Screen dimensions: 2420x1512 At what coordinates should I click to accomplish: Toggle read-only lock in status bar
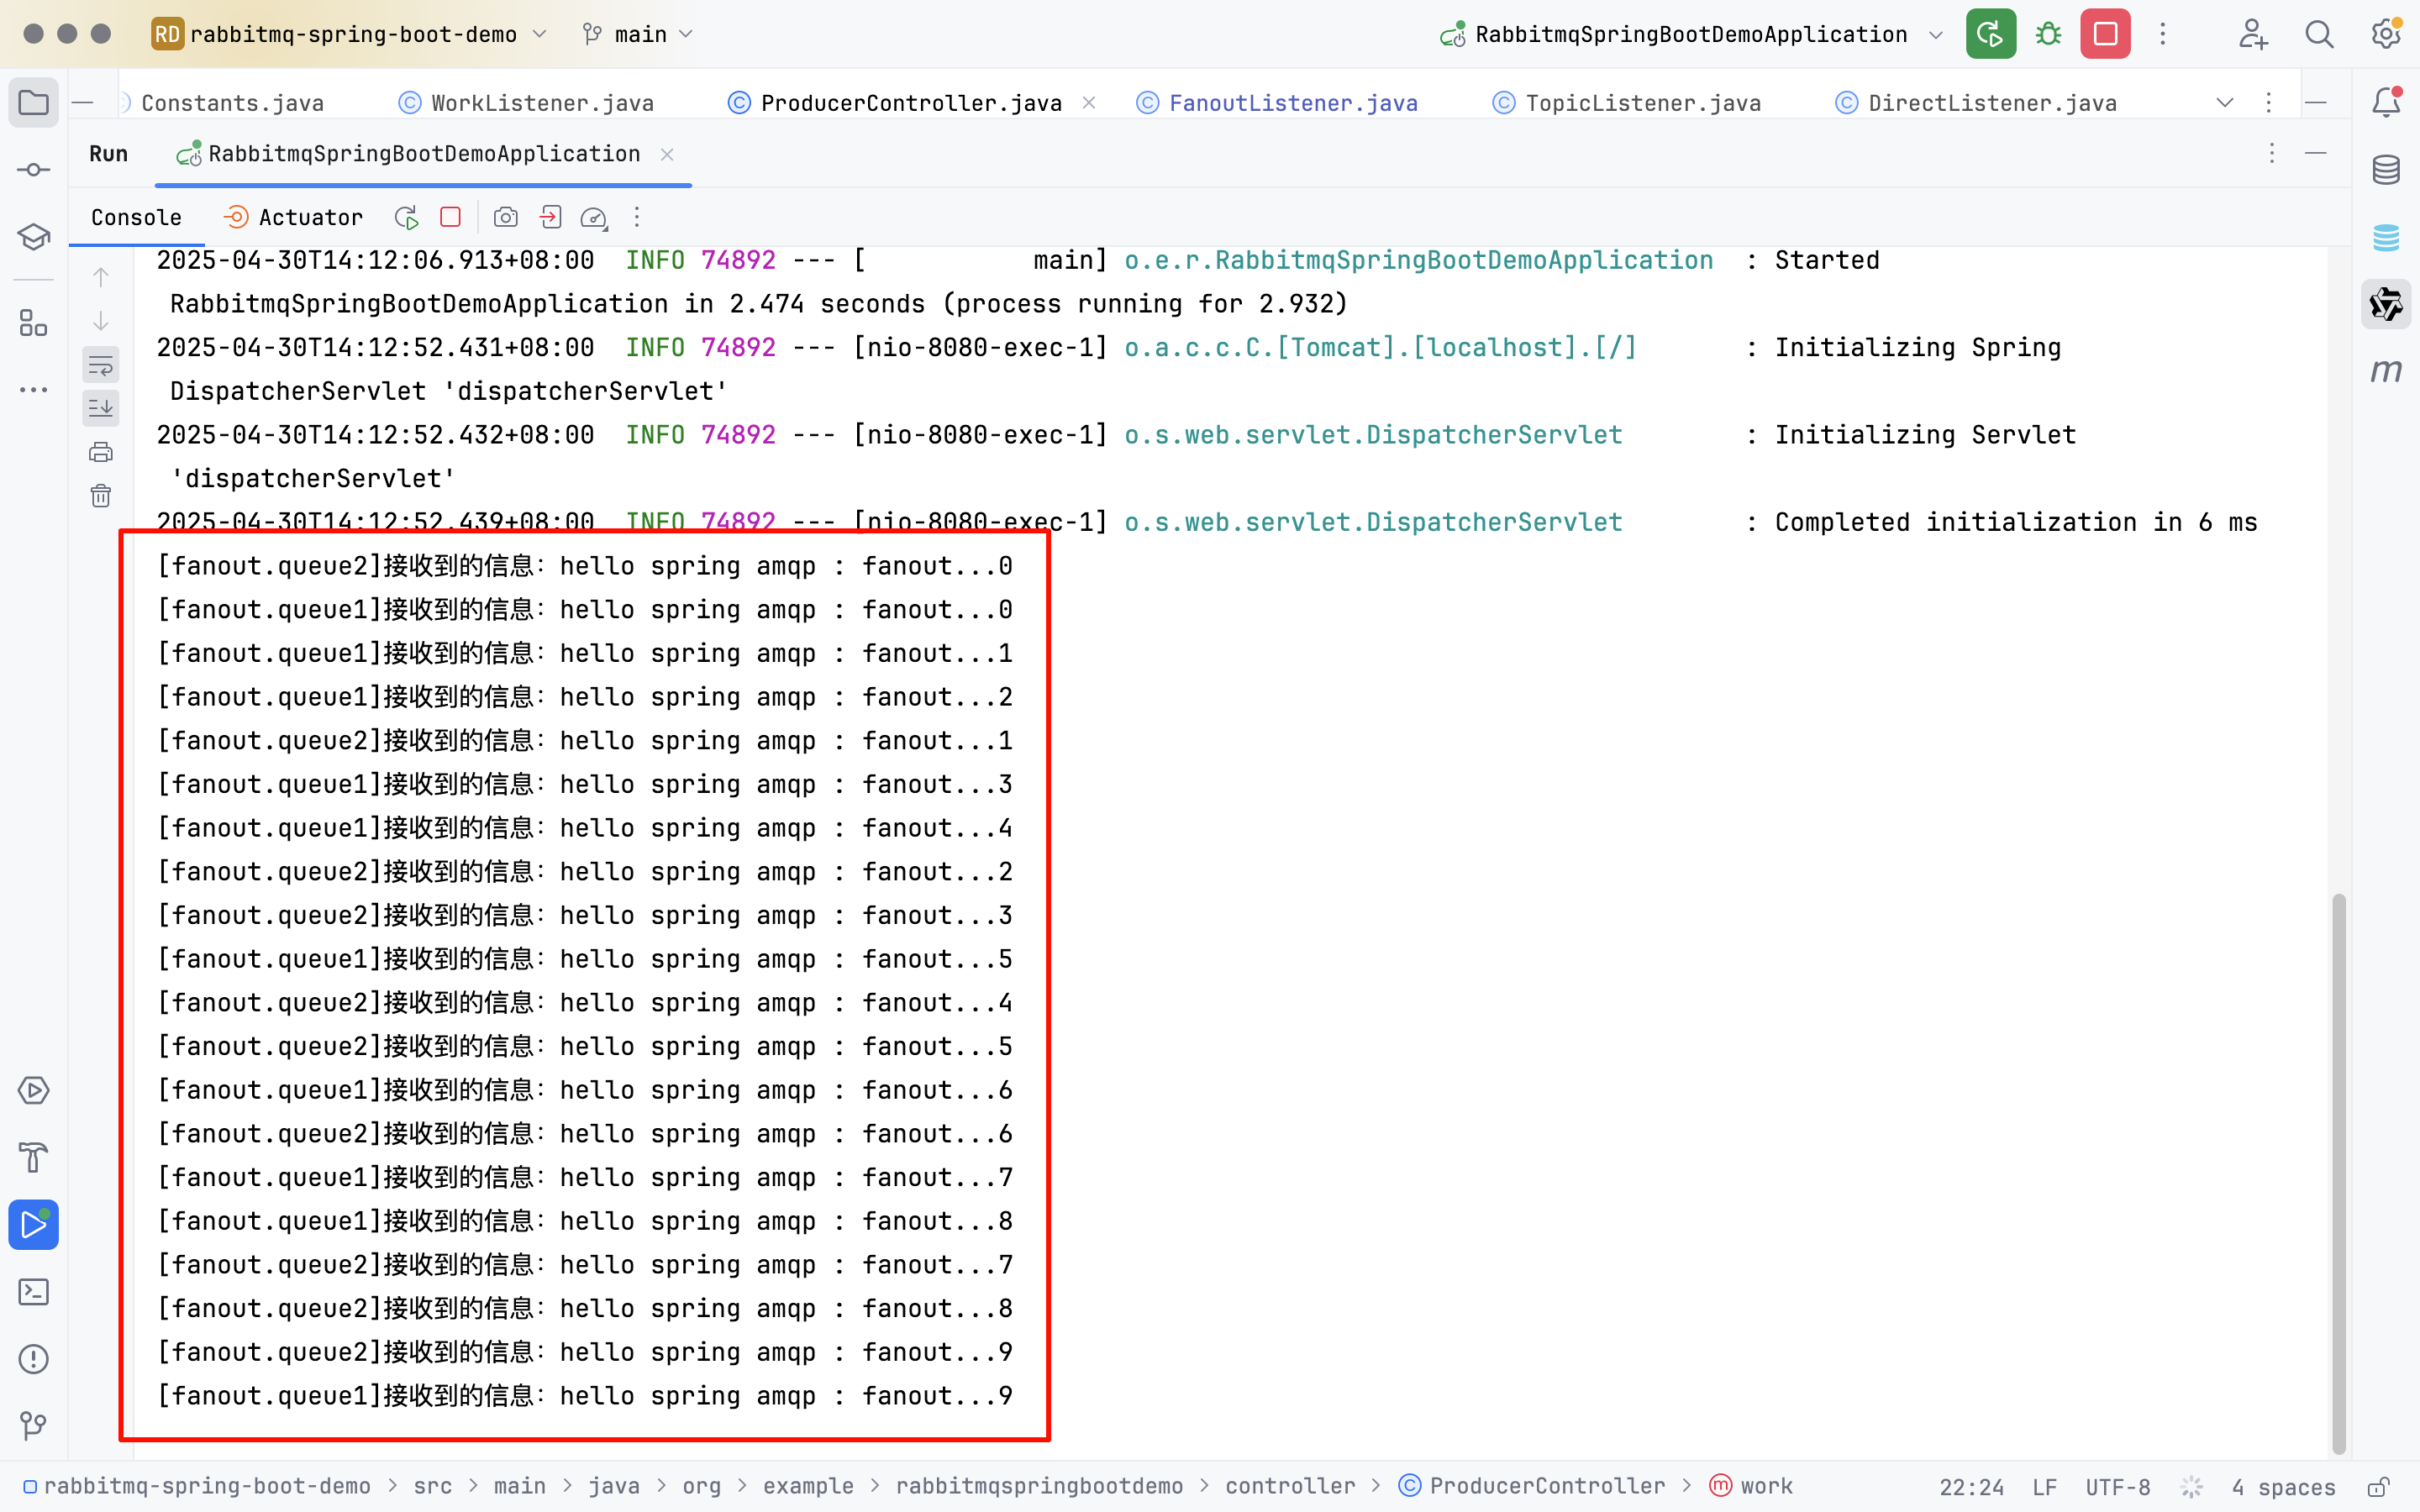2379,1486
